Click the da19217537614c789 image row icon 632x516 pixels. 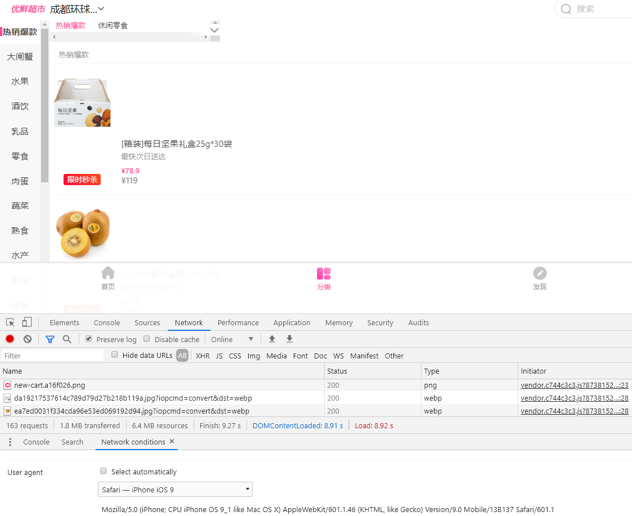tap(7, 398)
